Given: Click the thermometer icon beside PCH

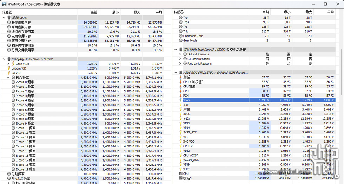Looking at the screenshot, I should tap(180, 96).
